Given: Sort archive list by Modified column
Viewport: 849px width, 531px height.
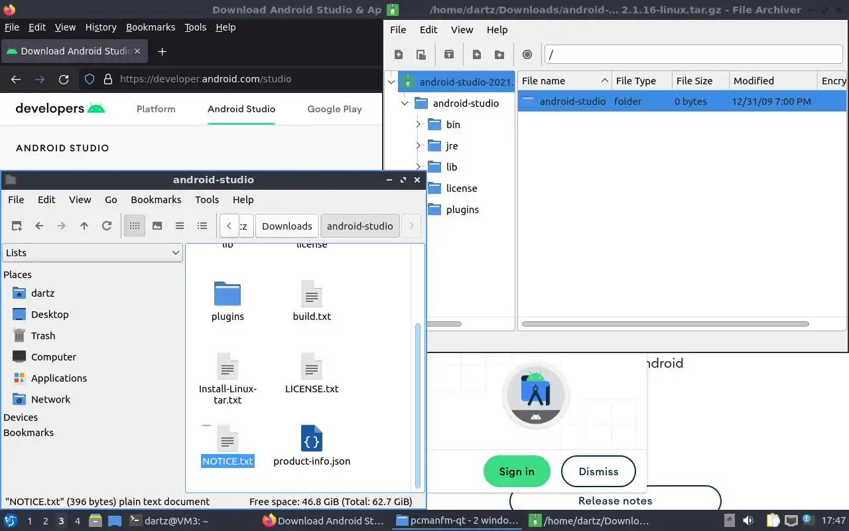Looking at the screenshot, I should coord(773,80).
